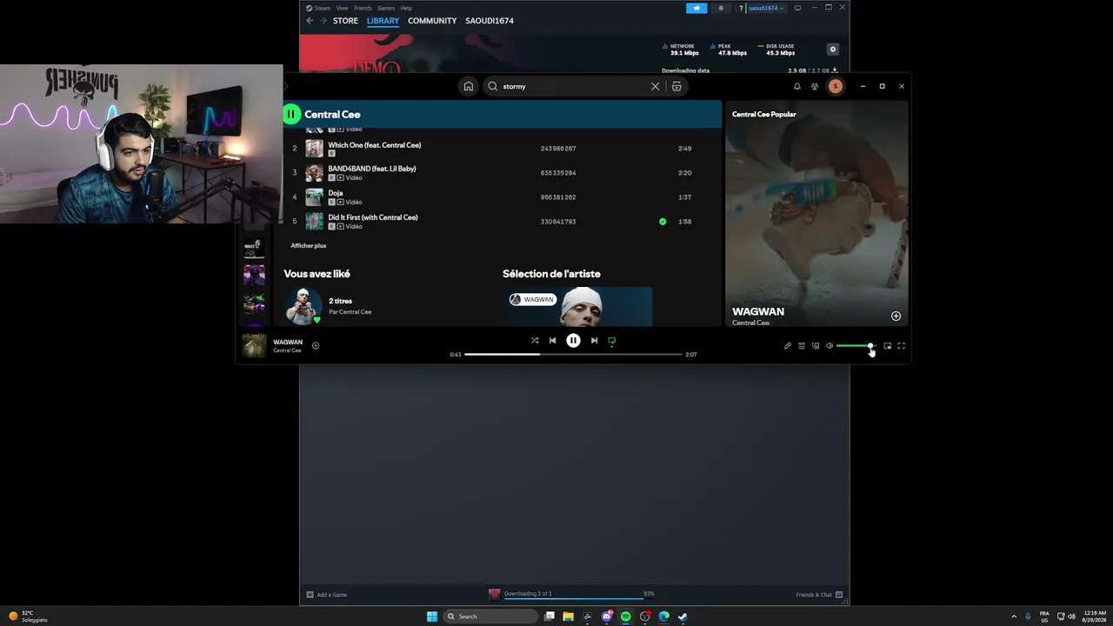
Task: Mute Spotify using the speaker icon
Action: [830, 346]
